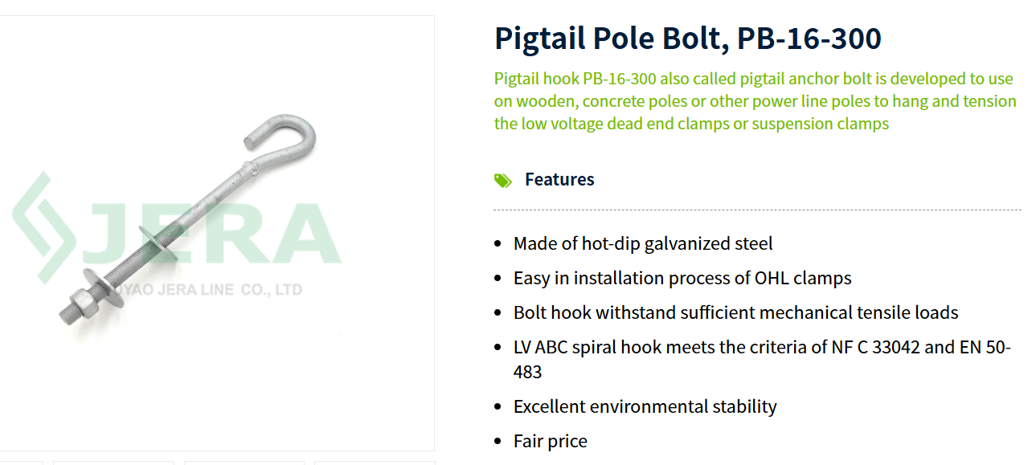Open the third thumbnail below the product image
This screenshot has width=1032, height=465.
click(x=244, y=463)
